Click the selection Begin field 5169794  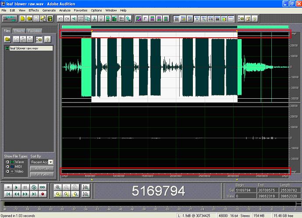click(x=246, y=190)
